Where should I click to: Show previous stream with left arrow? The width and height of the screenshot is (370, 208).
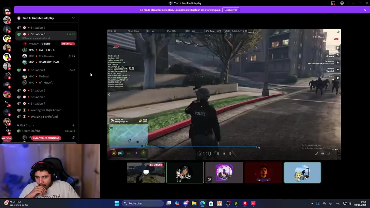[x=109, y=94]
